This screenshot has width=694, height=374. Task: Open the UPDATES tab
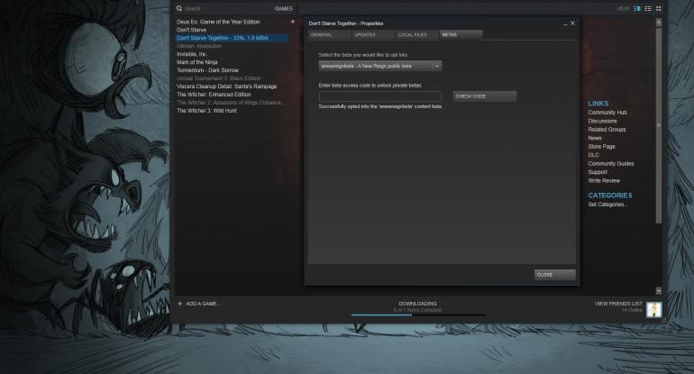click(x=372, y=34)
